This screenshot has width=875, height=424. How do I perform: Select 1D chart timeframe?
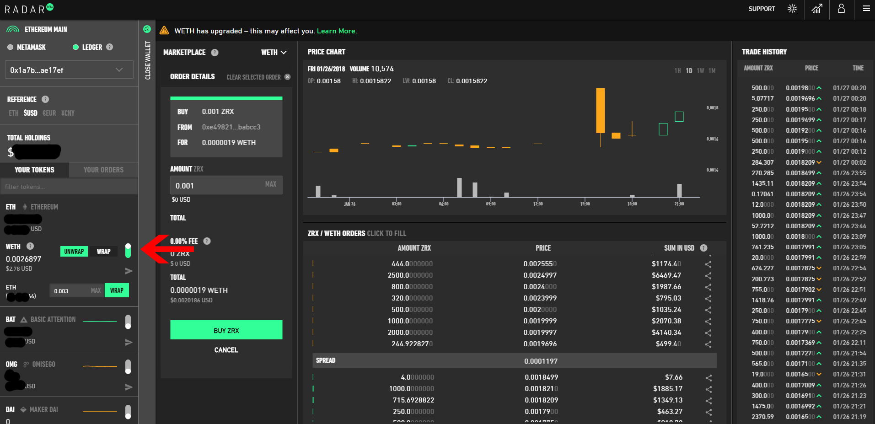point(689,71)
